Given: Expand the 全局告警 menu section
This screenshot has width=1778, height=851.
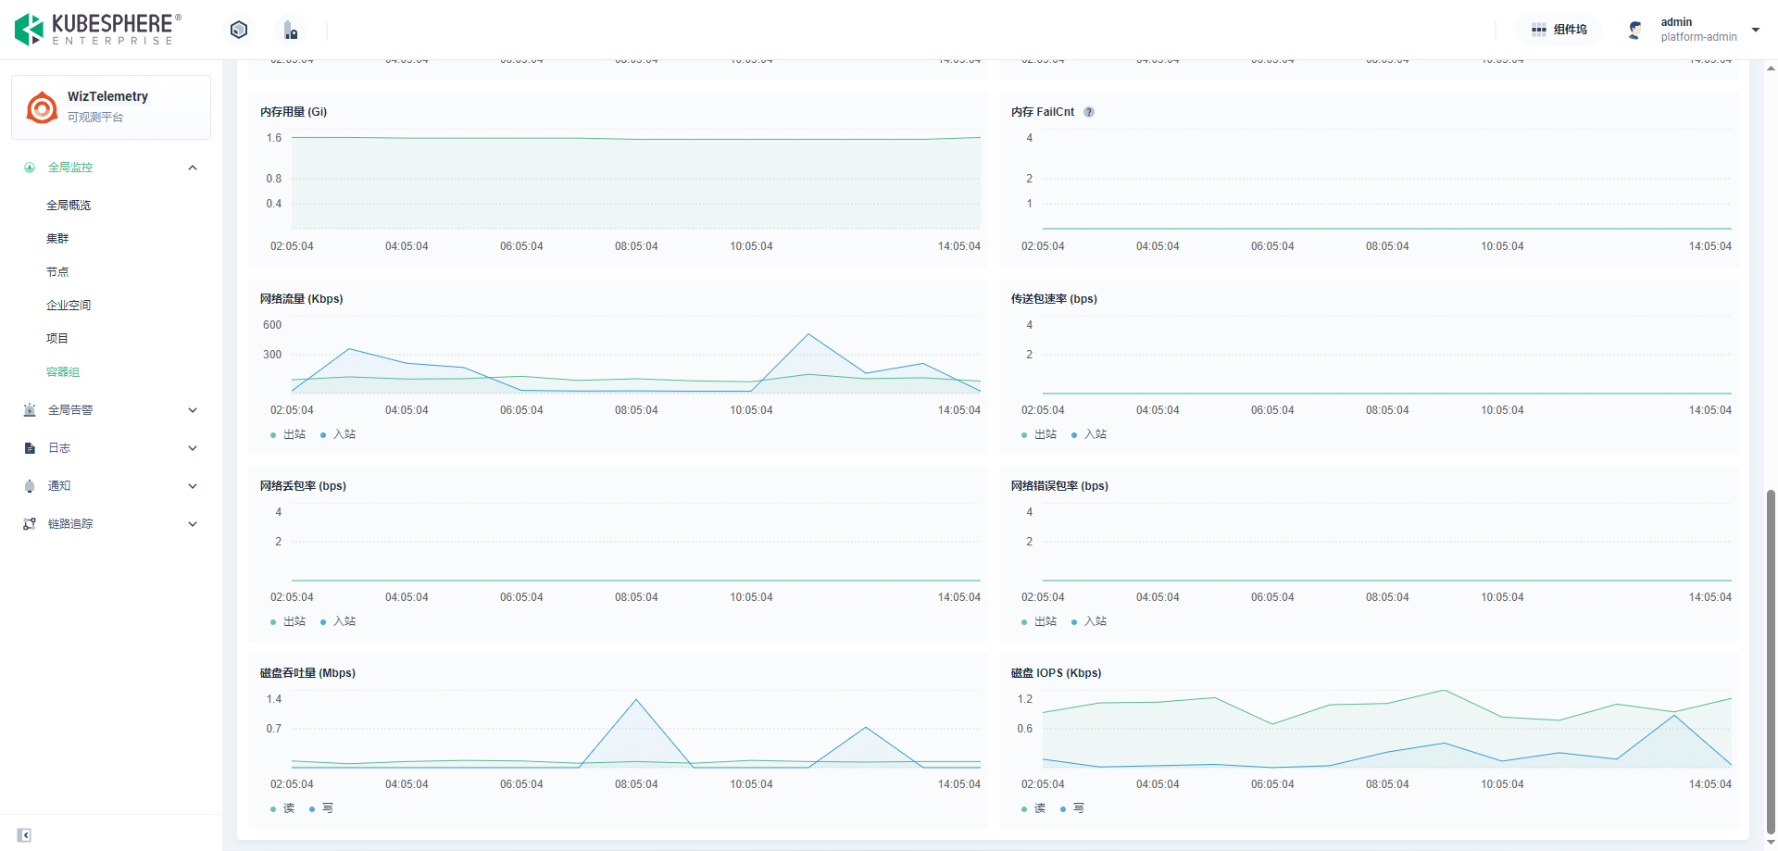Looking at the screenshot, I should tap(193, 410).
